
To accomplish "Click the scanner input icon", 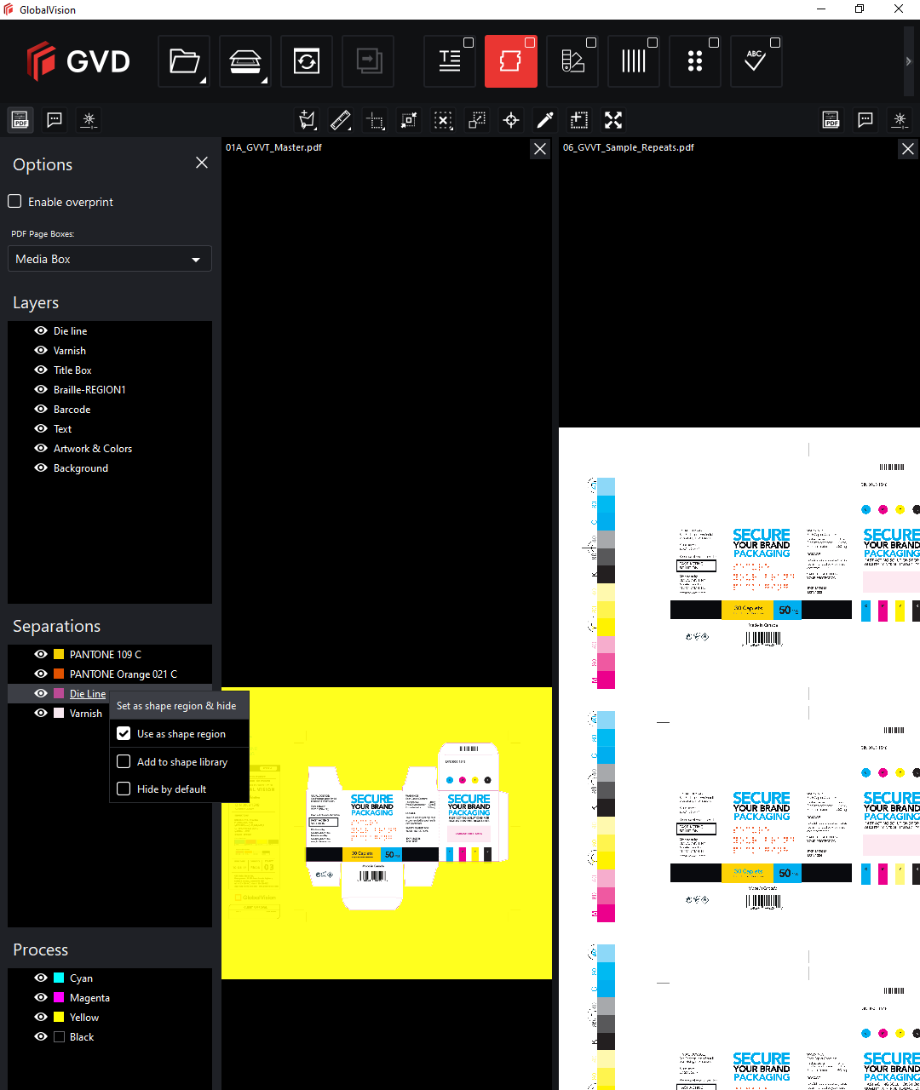I will (245, 61).
